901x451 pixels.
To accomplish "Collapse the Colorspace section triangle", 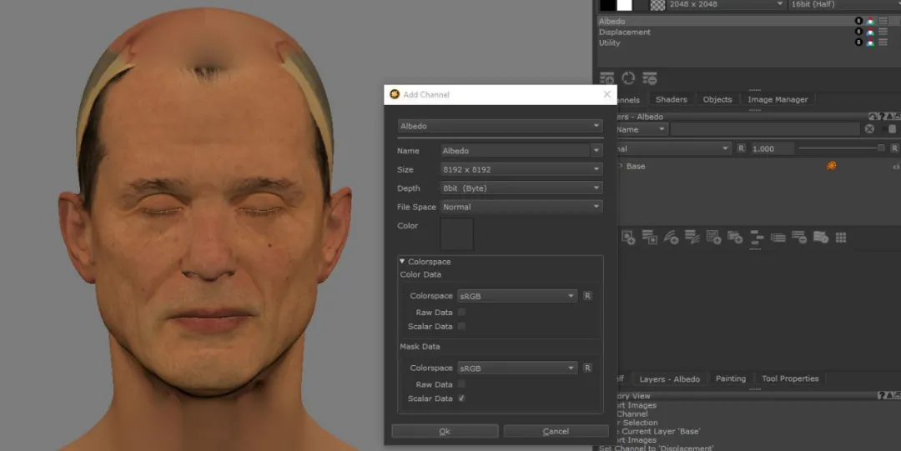I will (402, 262).
